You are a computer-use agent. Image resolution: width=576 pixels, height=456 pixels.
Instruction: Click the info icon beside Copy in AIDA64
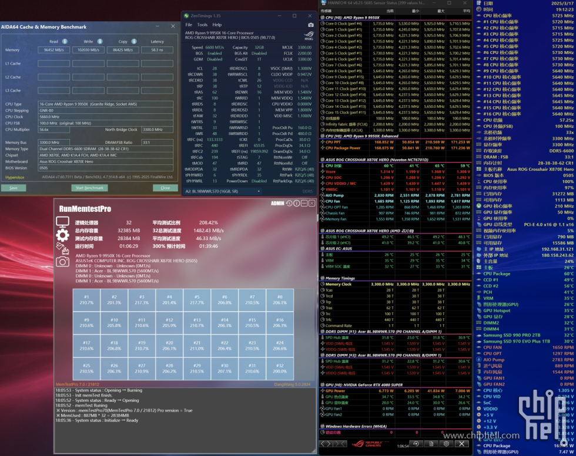[x=134, y=42]
